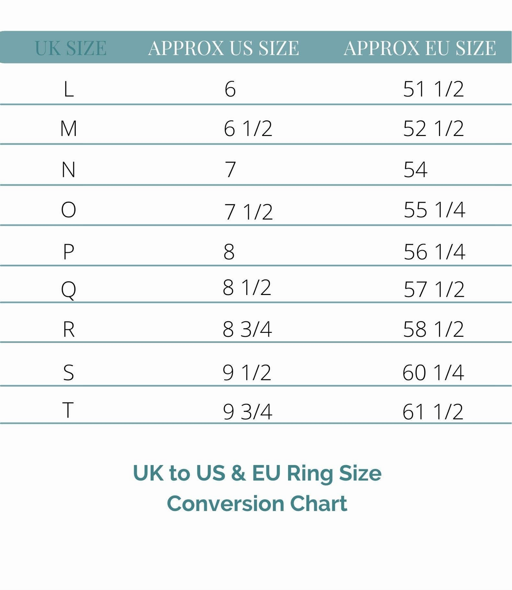Select UK size R cell

click(x=69, y=329)
